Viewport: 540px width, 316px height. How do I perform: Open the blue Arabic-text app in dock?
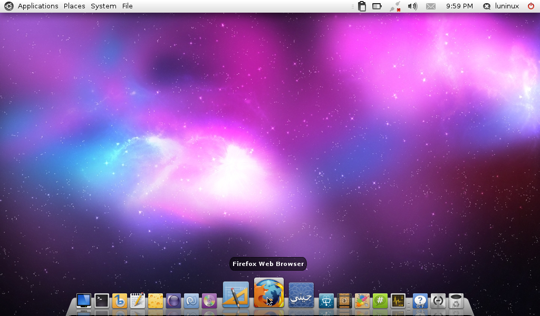tap(301, 295)
